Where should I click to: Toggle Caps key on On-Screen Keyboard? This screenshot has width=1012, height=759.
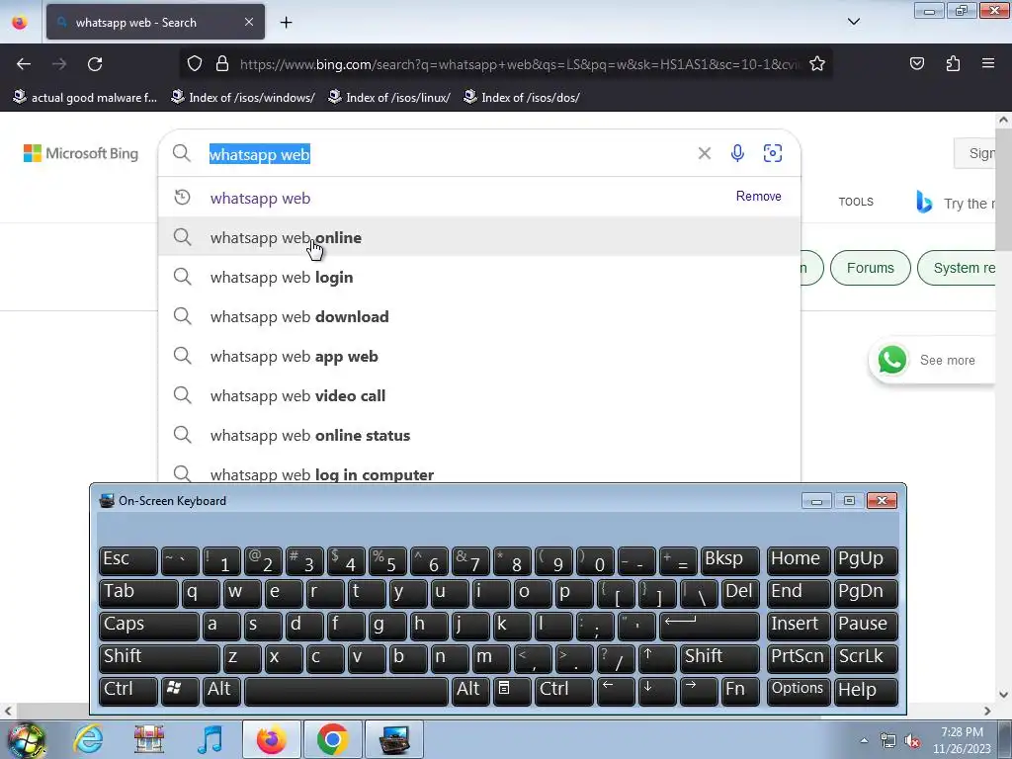click(x=148, y=626)
